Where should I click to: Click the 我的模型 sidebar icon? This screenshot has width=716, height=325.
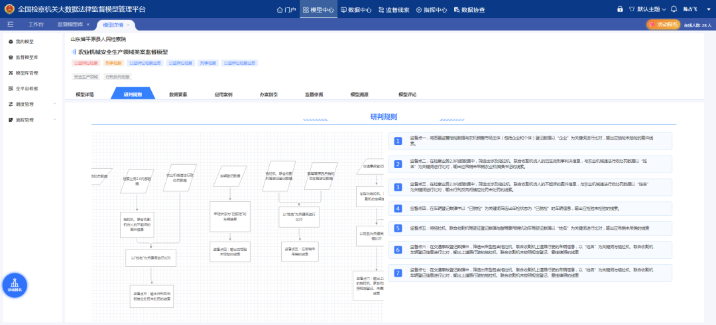[11, 42]
